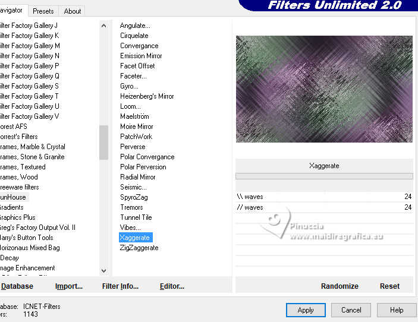Select the SpyroZag filter
Screen dimensions: 418x322
click(134, 198)
